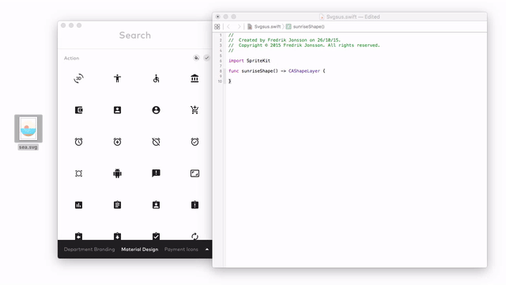Select the Android robot icon
The height and width of the screenshot is (285, 506).
(118, 173)
